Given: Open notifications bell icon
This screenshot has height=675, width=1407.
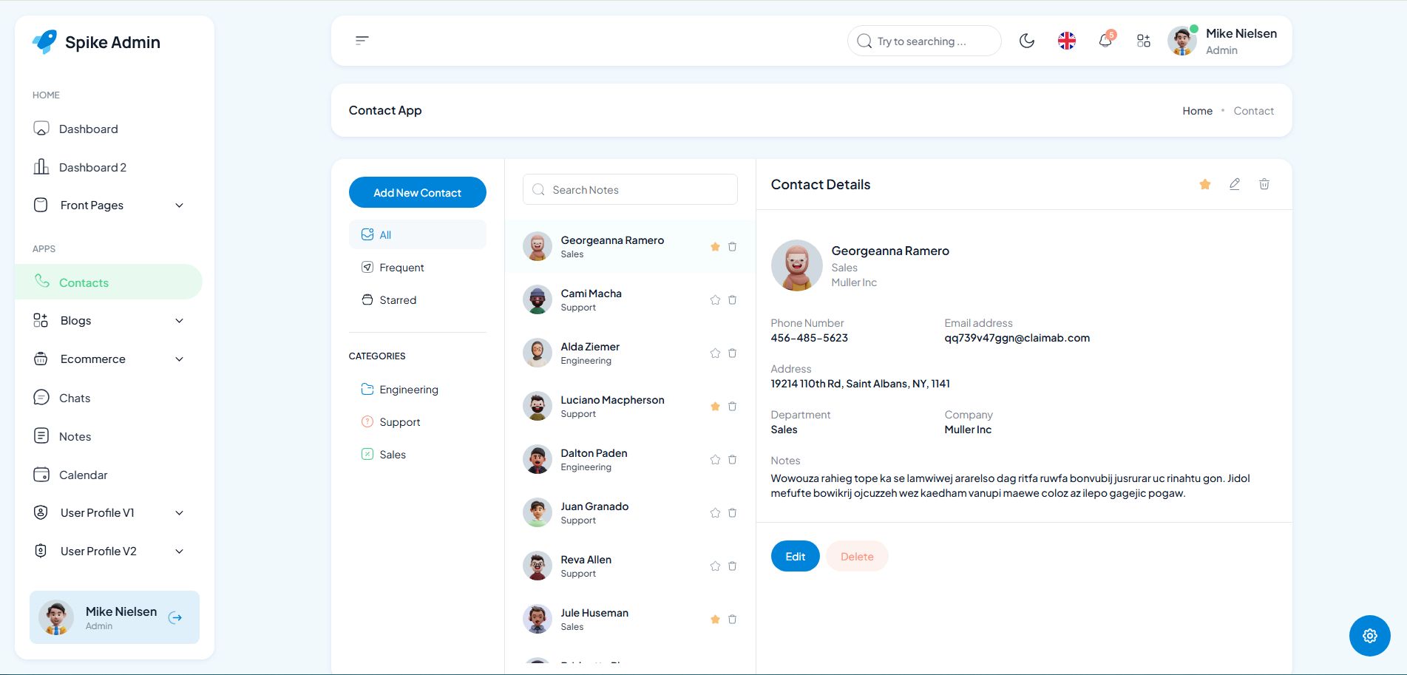Looking at the screenshot, I should click(1105, 41).
